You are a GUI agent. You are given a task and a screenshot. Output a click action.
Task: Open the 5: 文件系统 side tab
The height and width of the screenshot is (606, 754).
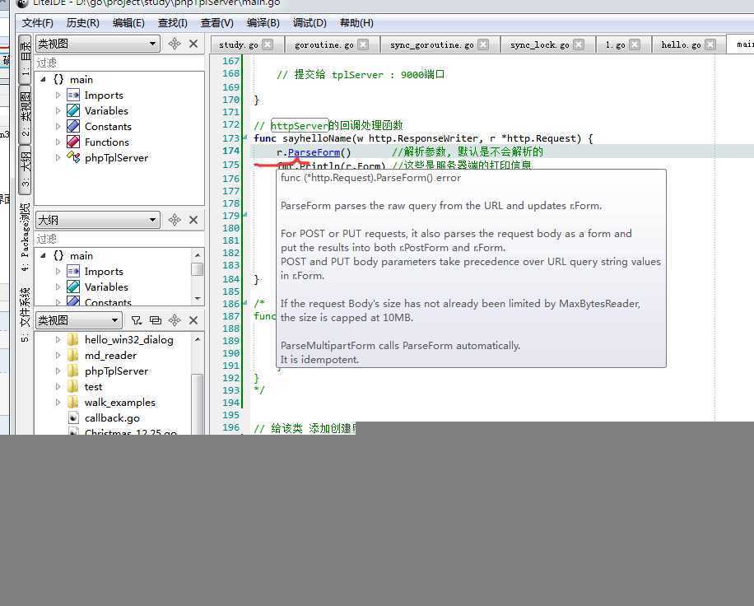pyautogui.click(x=25, y=315)
